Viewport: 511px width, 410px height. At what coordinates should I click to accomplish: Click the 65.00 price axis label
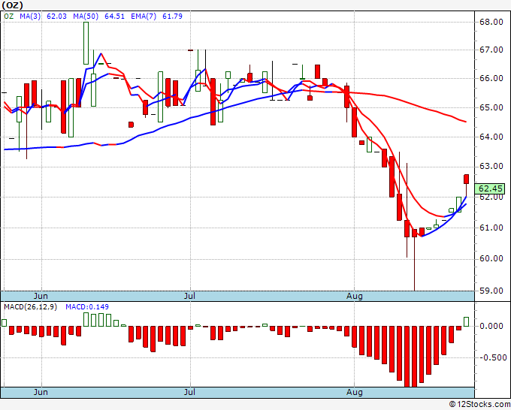[x=491, y=107]
